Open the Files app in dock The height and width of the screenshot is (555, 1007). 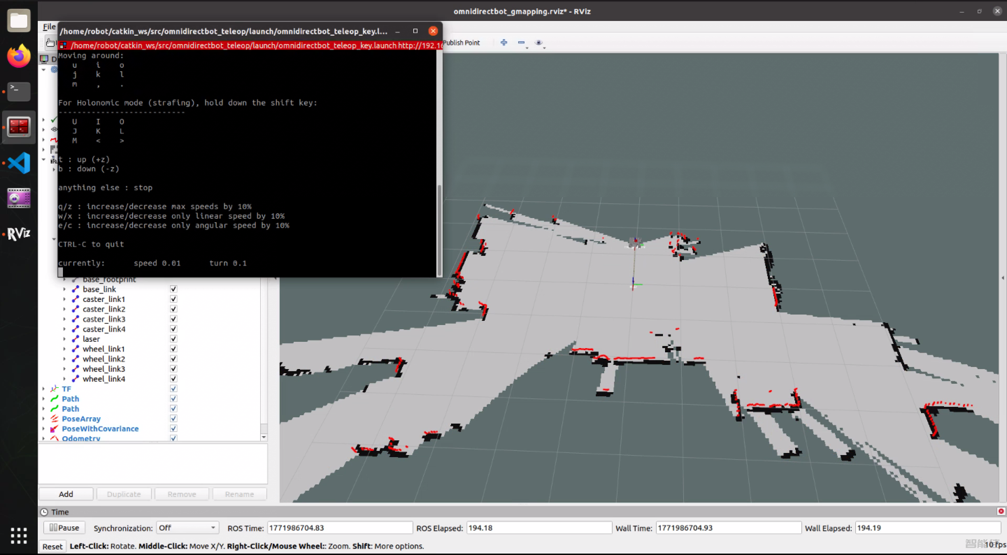[19, 20]
